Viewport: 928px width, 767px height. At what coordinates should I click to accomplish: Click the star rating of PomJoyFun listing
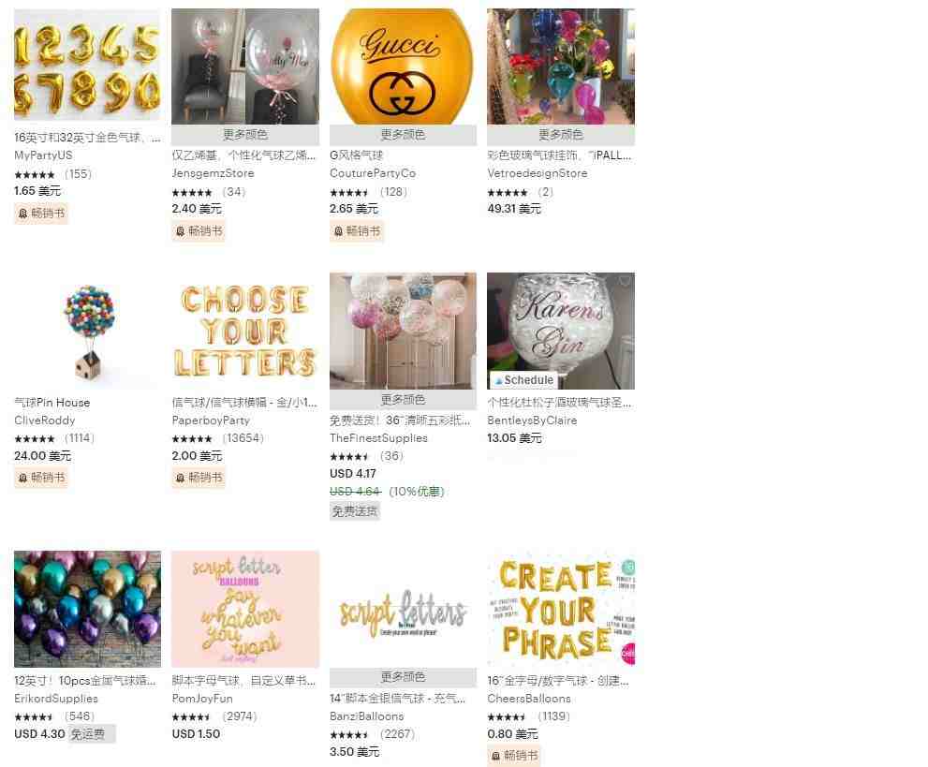pyautogui.click(x=191, y=716)
